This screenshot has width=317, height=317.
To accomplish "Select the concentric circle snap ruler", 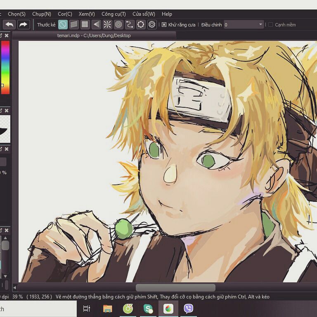I will pos(118,25).
